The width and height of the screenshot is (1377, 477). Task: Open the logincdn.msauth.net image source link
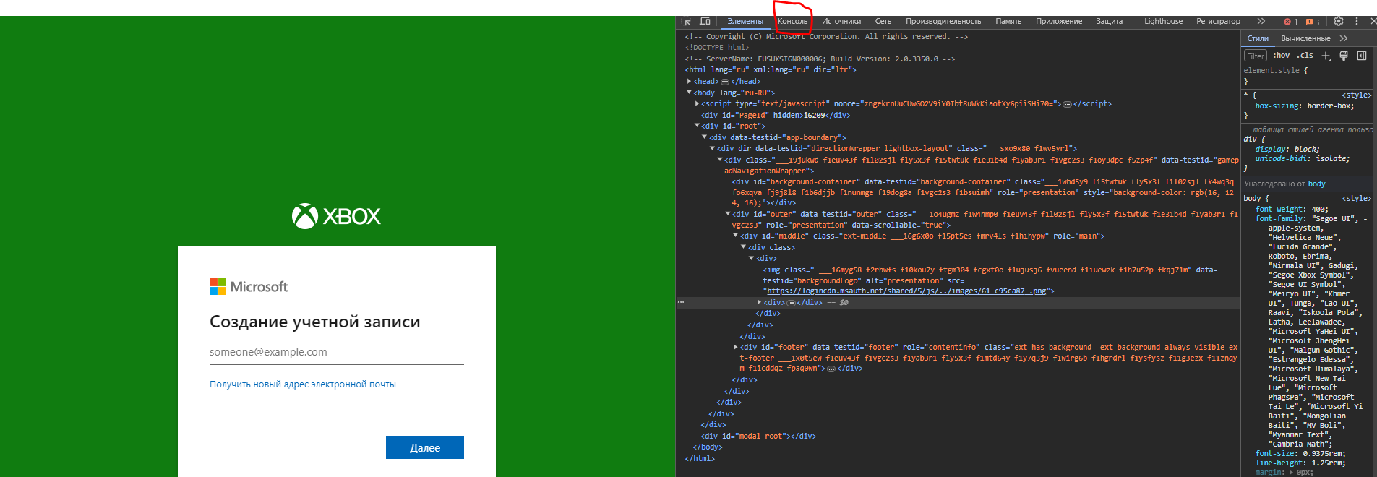tap(907, 291)
